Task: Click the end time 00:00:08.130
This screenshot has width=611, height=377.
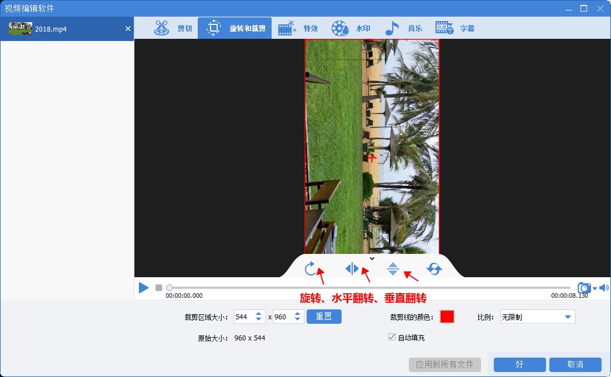Action: coord(569,296)
